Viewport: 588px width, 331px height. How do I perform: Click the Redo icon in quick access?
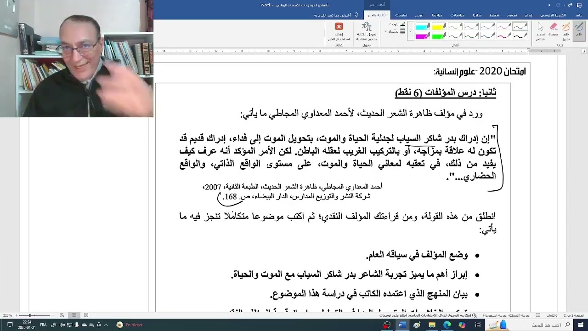point(558,5)
